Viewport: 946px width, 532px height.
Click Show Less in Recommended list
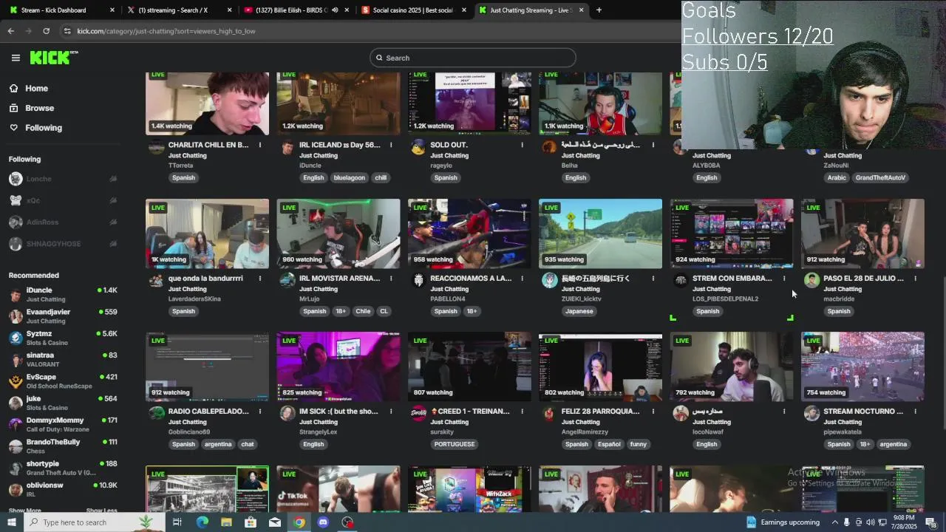click(101, 511)
